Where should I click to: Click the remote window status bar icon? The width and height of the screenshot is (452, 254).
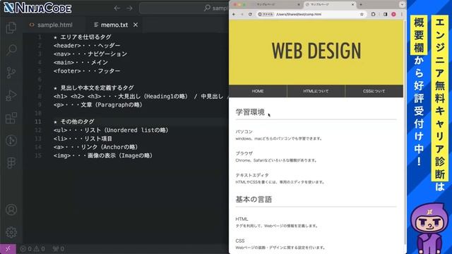[8, 249]
